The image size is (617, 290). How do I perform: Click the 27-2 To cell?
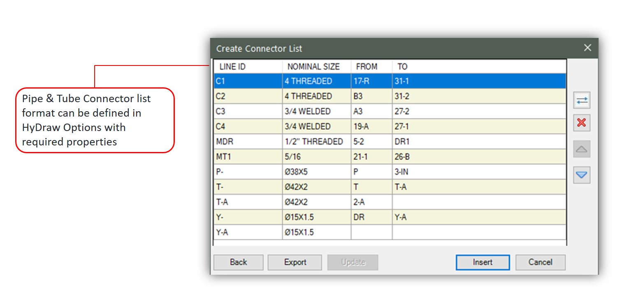[479, 111]
